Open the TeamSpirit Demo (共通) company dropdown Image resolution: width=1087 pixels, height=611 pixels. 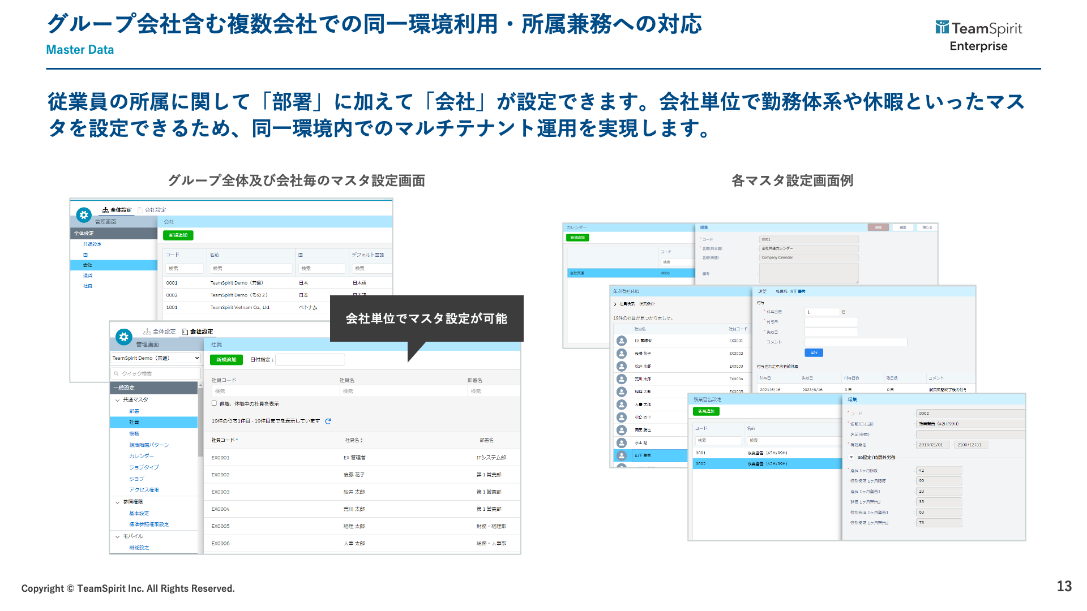[155, 358]
